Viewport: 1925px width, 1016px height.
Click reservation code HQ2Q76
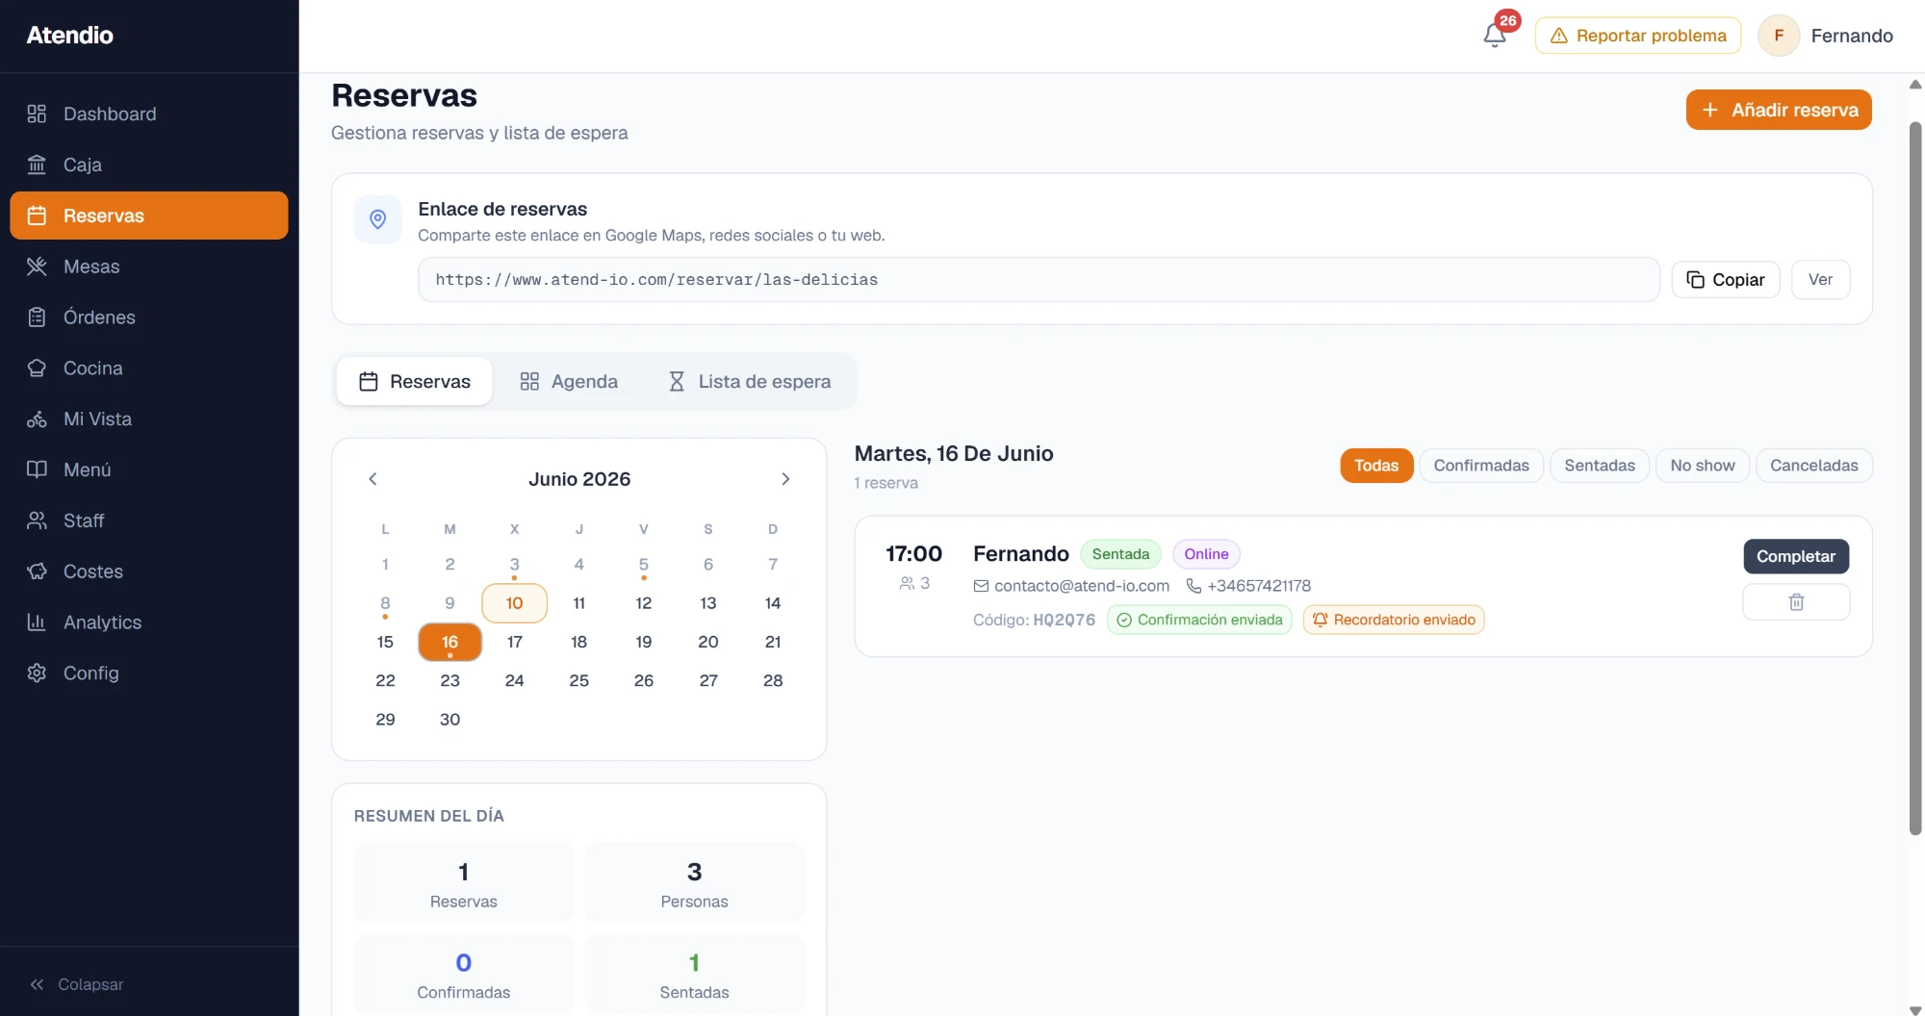1064,621
